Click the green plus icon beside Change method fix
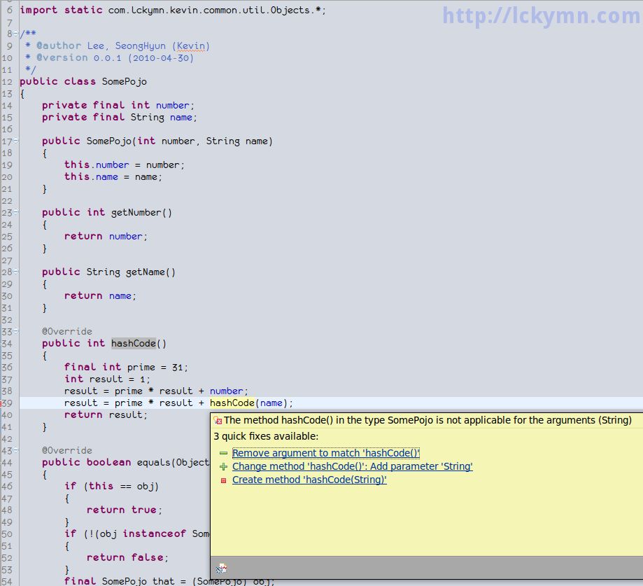643x586 pixels. 223,466
